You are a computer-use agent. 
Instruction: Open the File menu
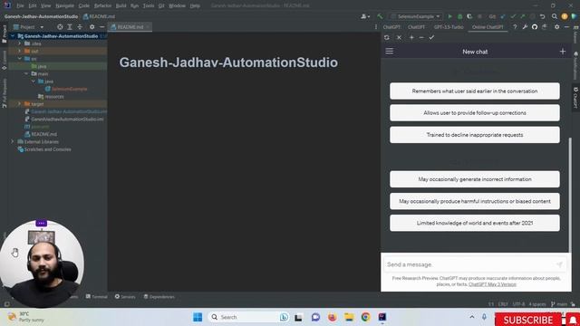20,5
